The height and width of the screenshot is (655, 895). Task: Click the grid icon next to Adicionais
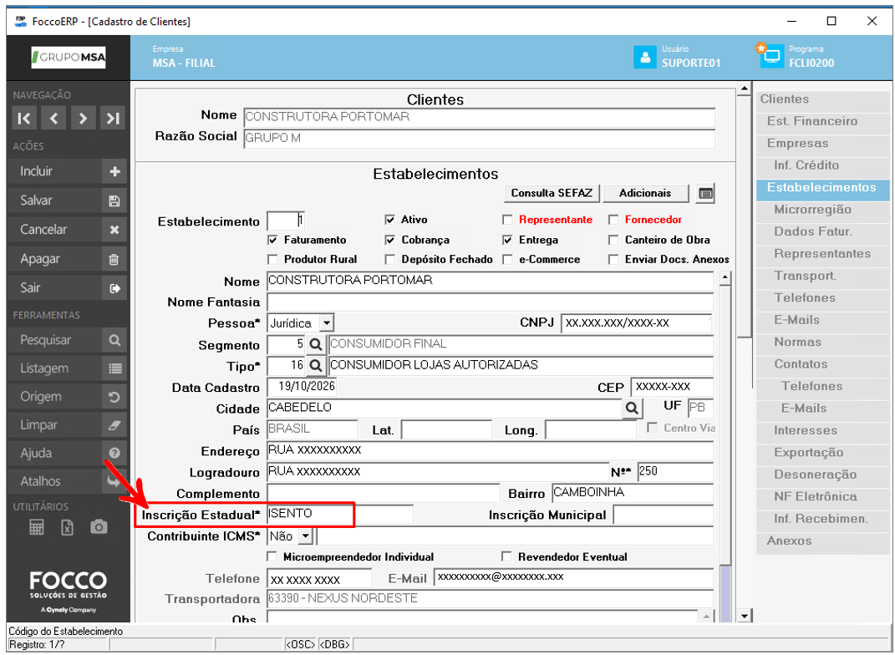[705, 194]
